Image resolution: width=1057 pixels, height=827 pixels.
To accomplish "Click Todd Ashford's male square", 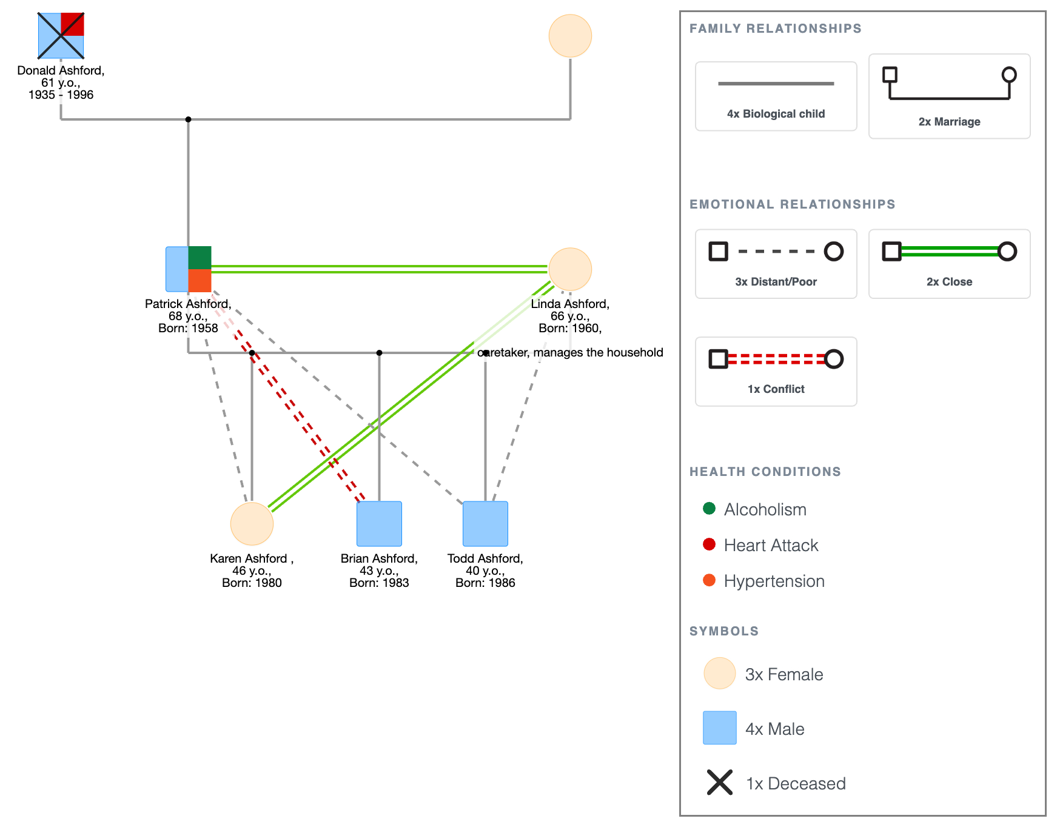I will click(x=485, y=524).
